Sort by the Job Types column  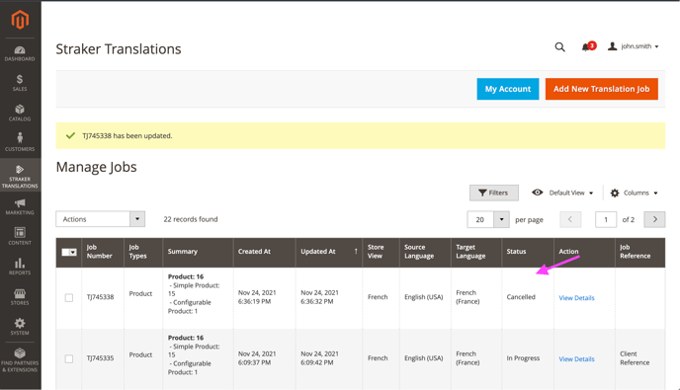[x=143, y=252]
